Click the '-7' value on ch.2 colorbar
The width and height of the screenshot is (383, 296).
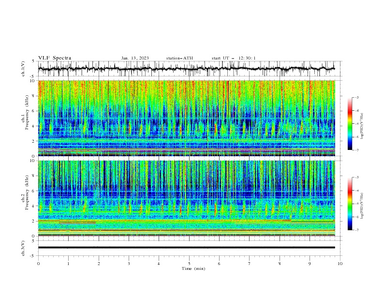(x=356, y=230)
